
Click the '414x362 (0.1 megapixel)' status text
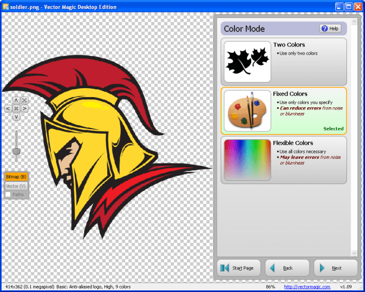pyautogui.click(x=30, y=286)
